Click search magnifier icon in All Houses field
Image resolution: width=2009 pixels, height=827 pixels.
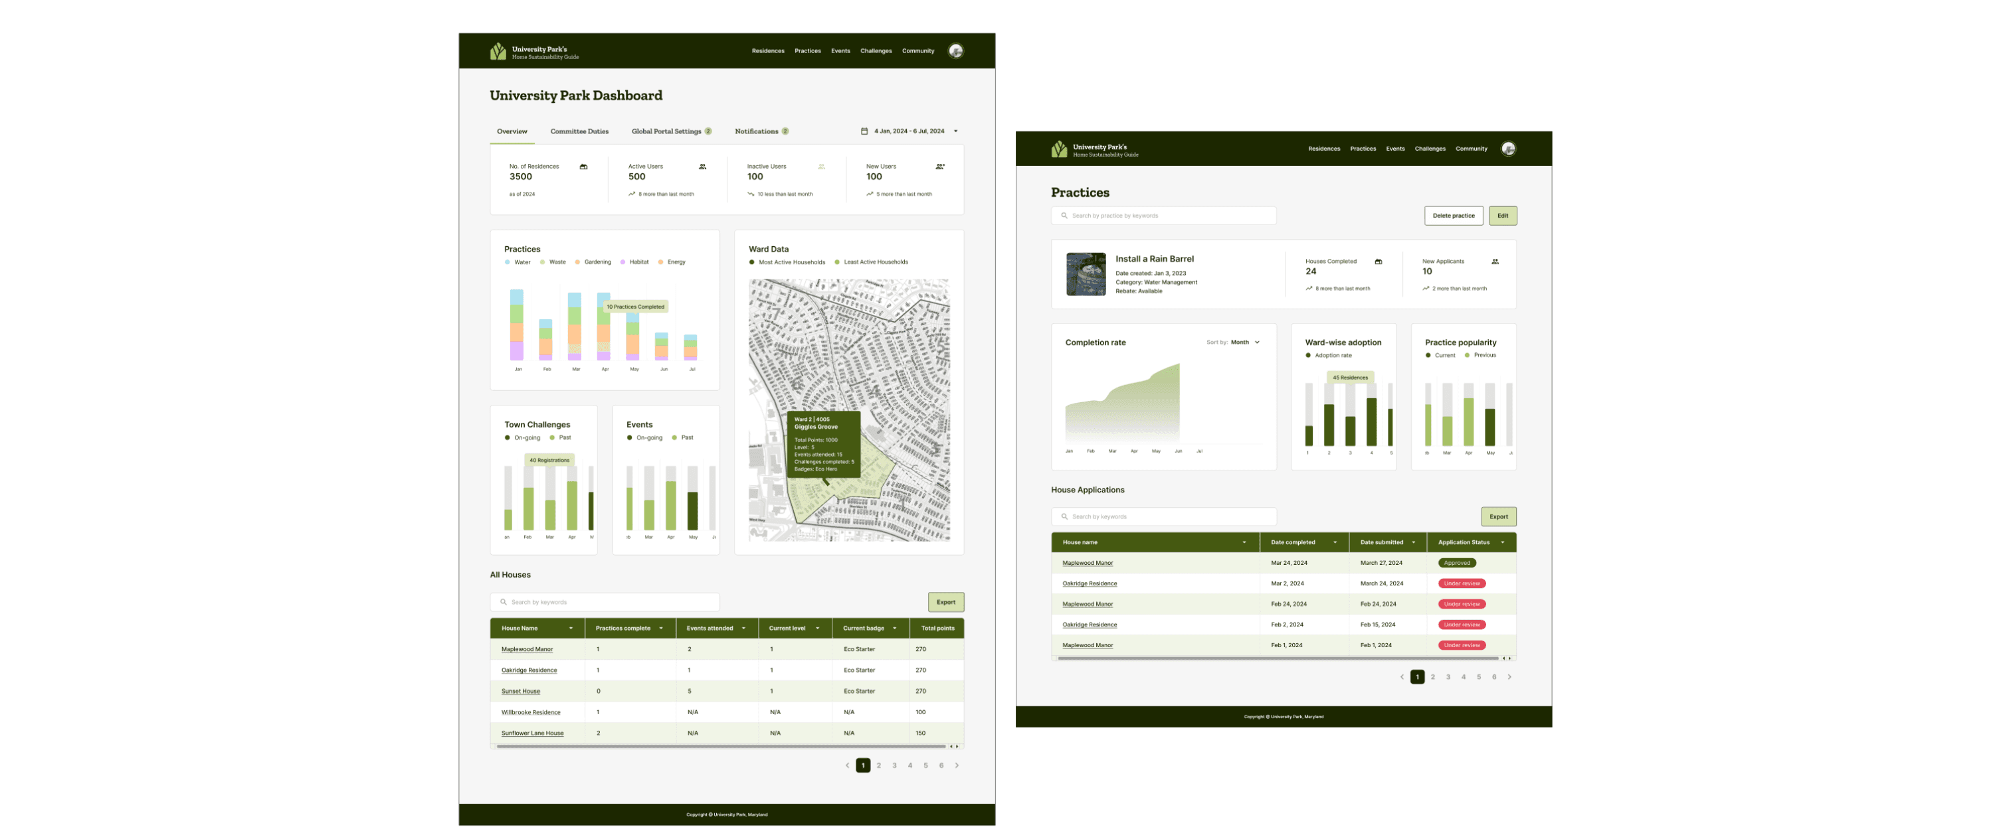[x=503, y=603]
